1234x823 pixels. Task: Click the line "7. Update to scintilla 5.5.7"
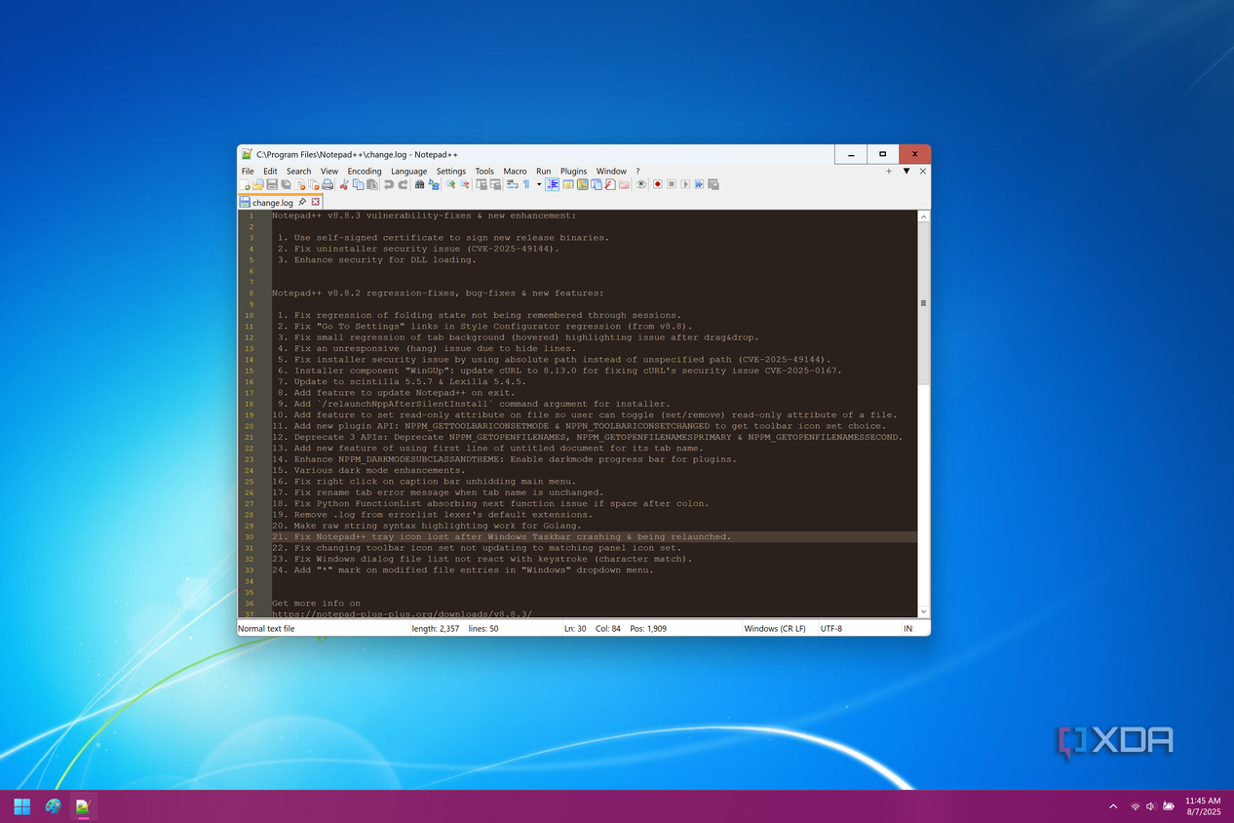click(x=402, y=381)
